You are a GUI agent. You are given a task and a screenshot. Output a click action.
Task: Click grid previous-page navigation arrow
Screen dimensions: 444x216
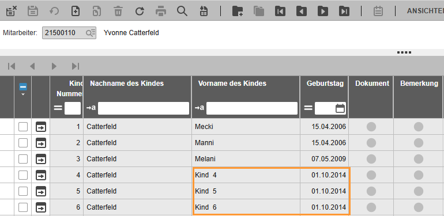point(32,66)
